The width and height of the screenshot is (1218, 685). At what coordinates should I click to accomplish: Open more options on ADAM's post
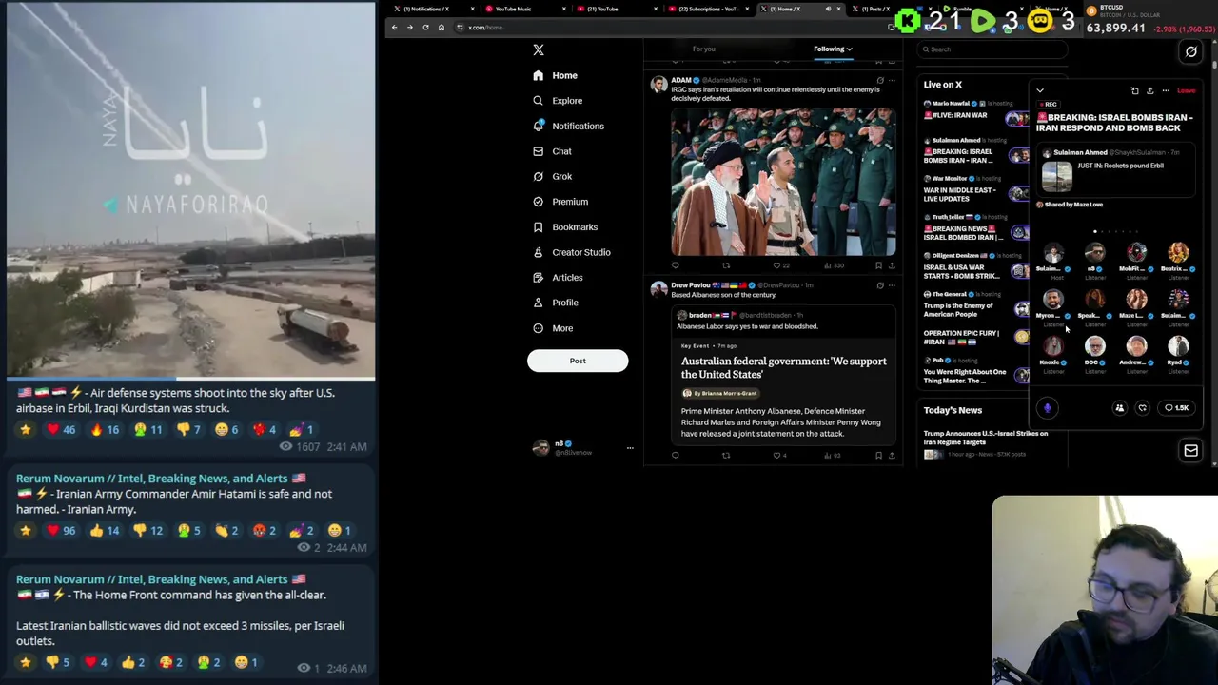click(x=892, y=81)
